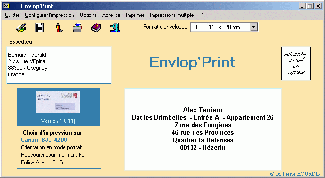Screen dimensions: 325x178
Task: Open the Adresse menu
Action: point(111,15)
